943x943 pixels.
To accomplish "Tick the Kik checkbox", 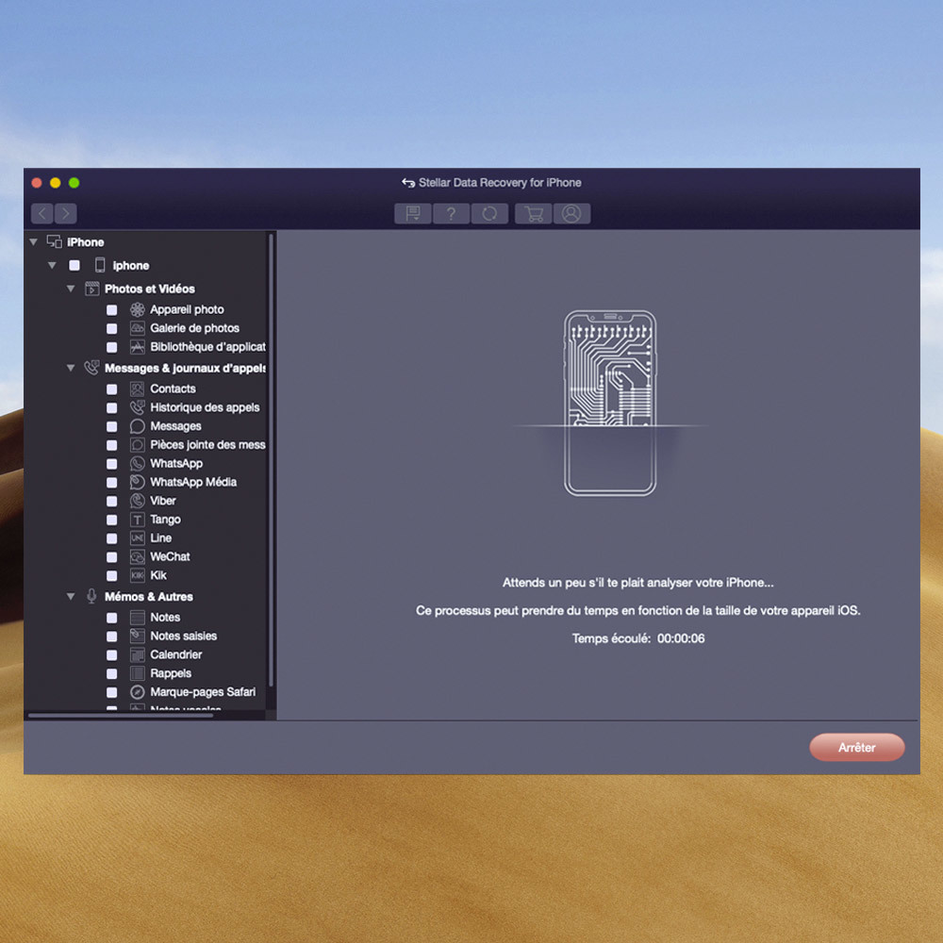I will pyautogui.click(x=112, y=575).
